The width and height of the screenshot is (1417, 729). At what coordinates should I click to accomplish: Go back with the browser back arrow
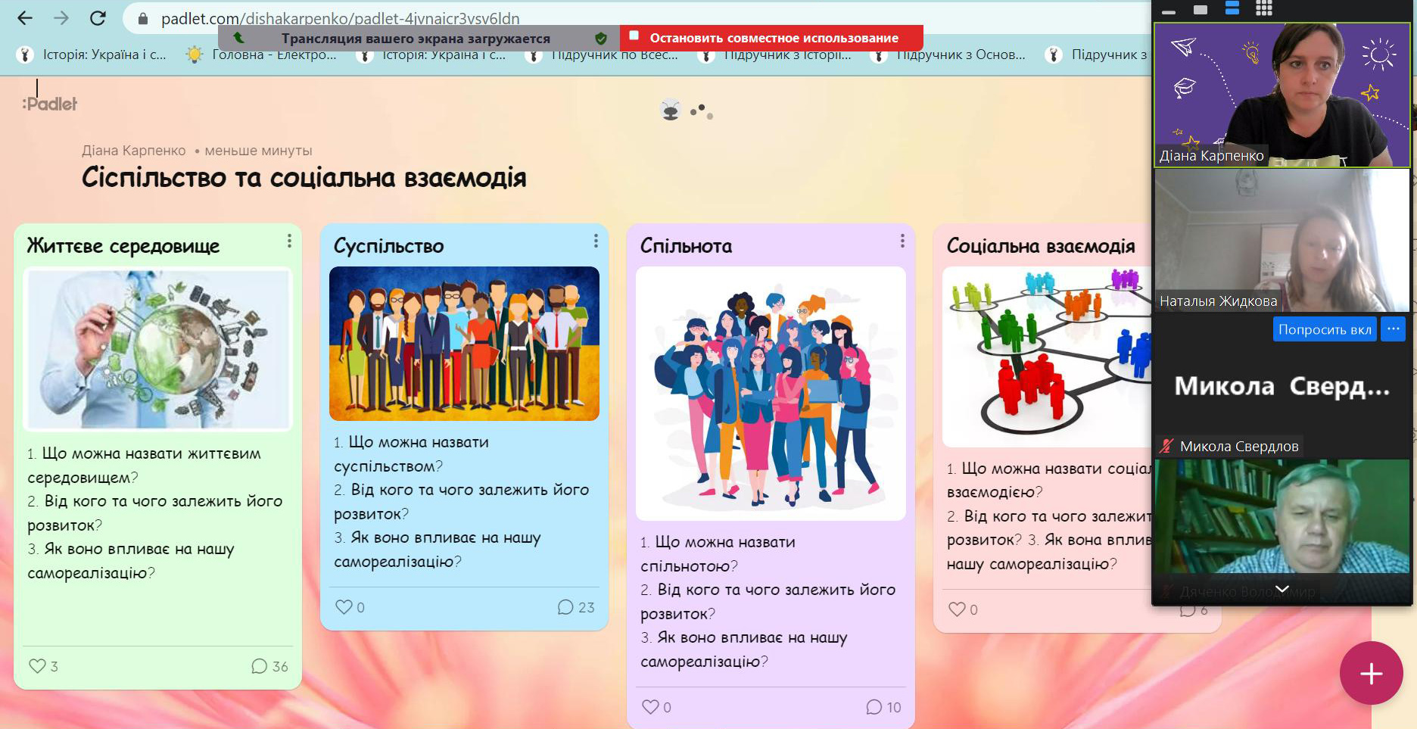coord(25,18)
